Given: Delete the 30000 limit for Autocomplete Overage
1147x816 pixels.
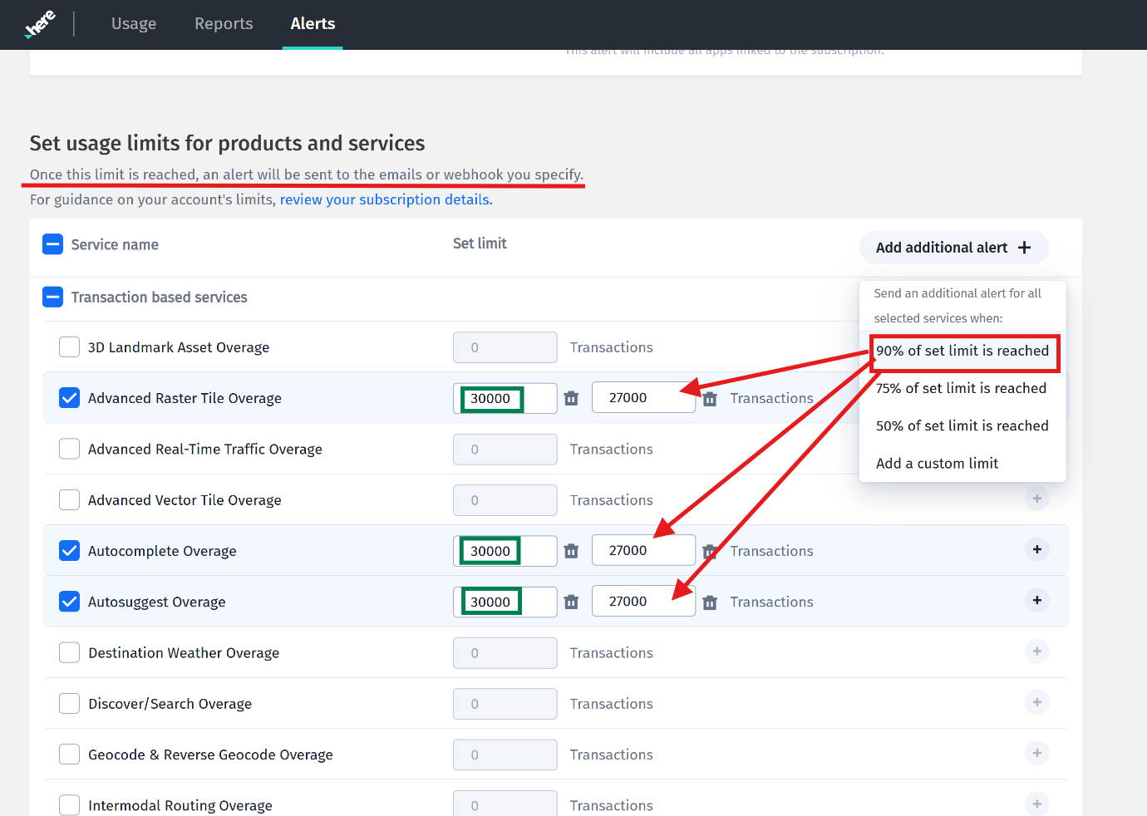Looking at the screenshot, I should coord(571,551).
